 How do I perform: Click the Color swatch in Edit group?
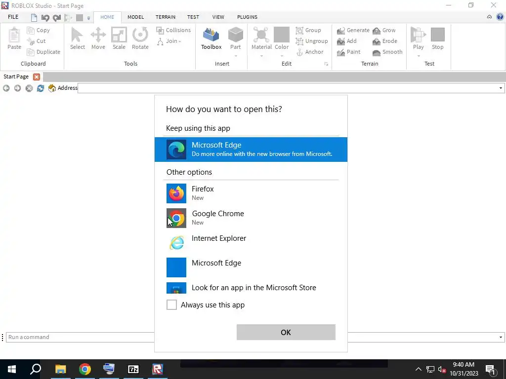pos(282,35)
